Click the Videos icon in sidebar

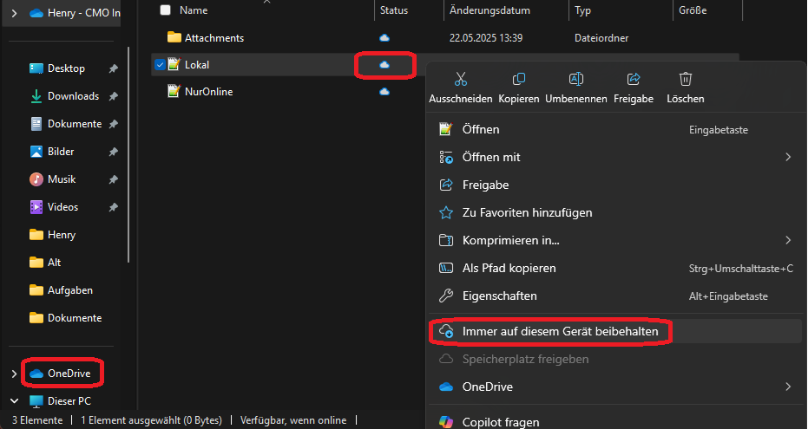tap(36, 207)
